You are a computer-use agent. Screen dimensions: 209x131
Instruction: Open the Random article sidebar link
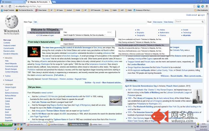pyautogui.click(x=9, y=51)
